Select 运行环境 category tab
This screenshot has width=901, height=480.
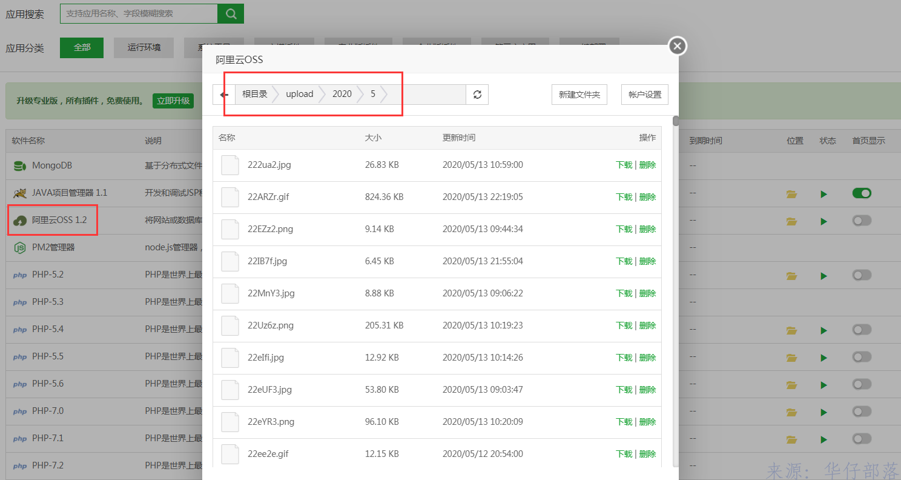click(x=144, y=48)
